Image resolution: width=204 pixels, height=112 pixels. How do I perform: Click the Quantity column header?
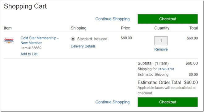tap(162, 28)
